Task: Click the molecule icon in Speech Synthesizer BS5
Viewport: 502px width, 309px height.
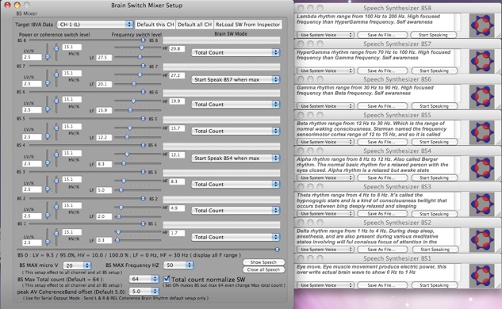Action: click(482, 132)
